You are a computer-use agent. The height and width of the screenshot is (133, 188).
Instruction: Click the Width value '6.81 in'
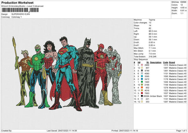click(183, 11)
